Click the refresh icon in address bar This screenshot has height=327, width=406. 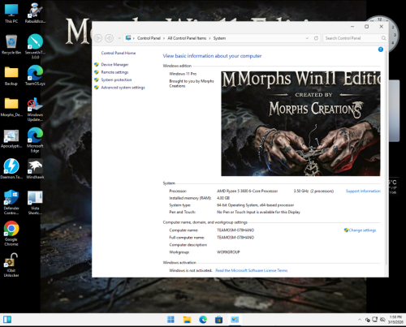(x=316, y=38)
